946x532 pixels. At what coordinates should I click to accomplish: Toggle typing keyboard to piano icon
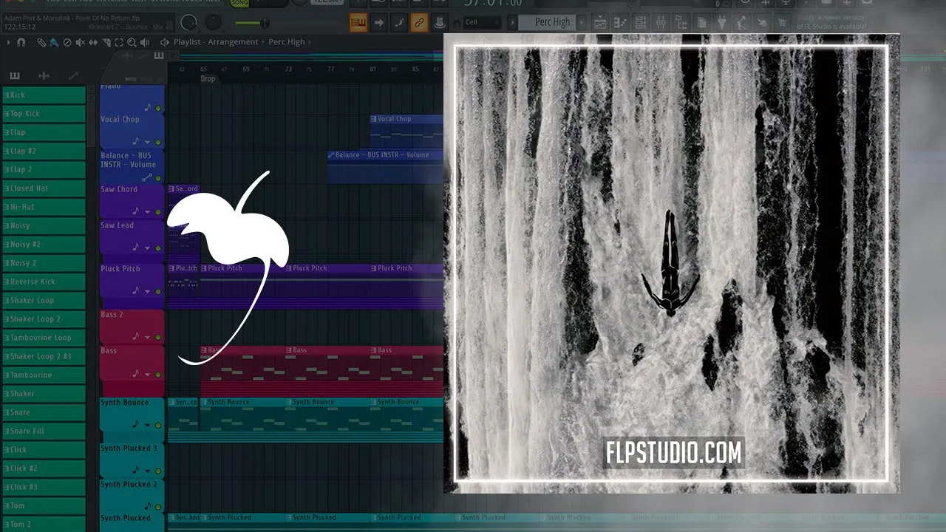click(358, 23)
